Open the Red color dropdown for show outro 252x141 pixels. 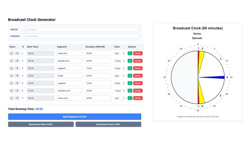(x=119, y=98)
